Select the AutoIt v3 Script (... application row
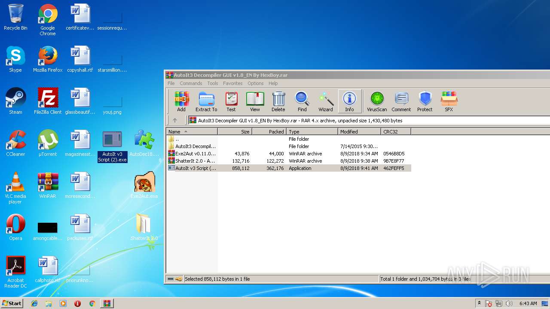Image resolution: width=550 pixels, height=309 pixels. pyautogui.click(x=288, y=168)
